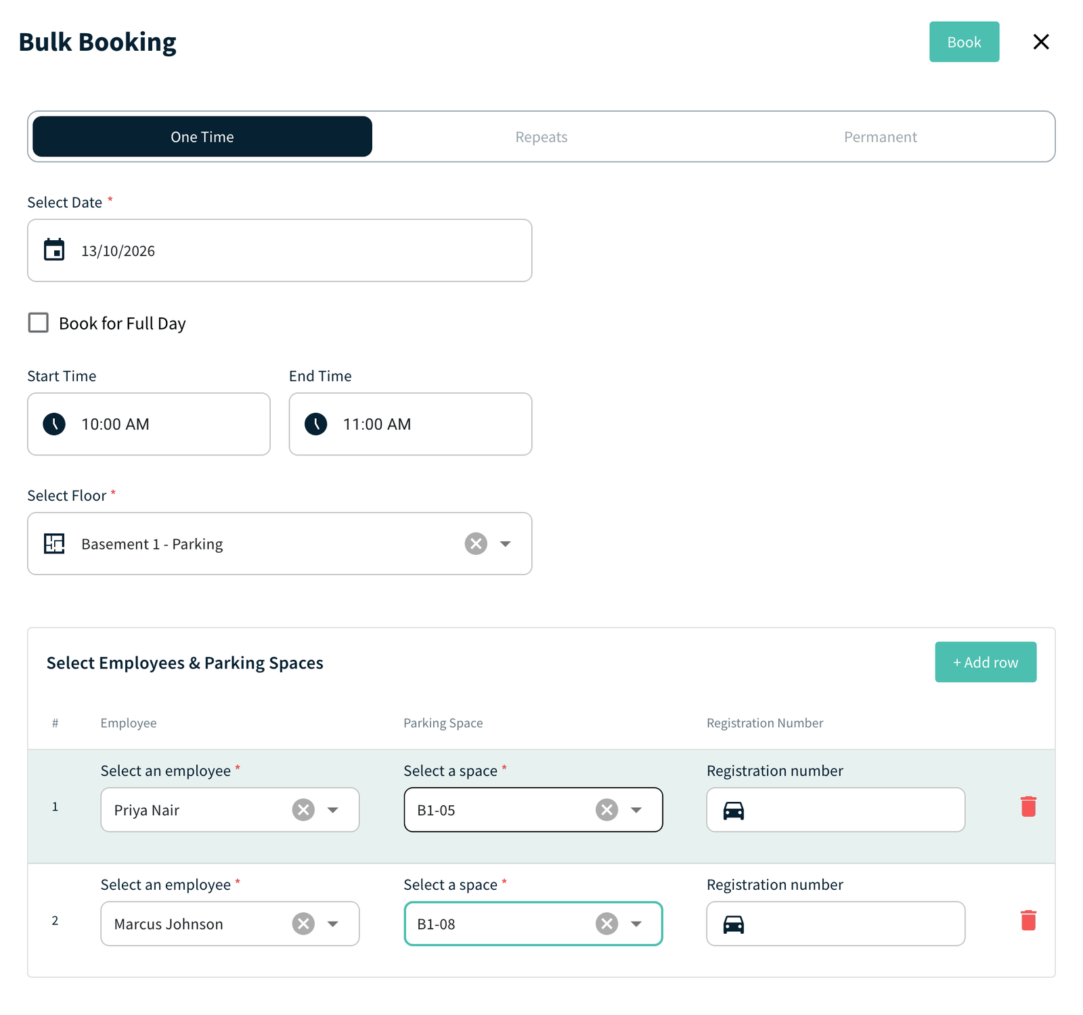The height and width of the screenshot is (1015, 1083).
Task: Click row 2 registration number field
Action: click(x=836, y=924)
